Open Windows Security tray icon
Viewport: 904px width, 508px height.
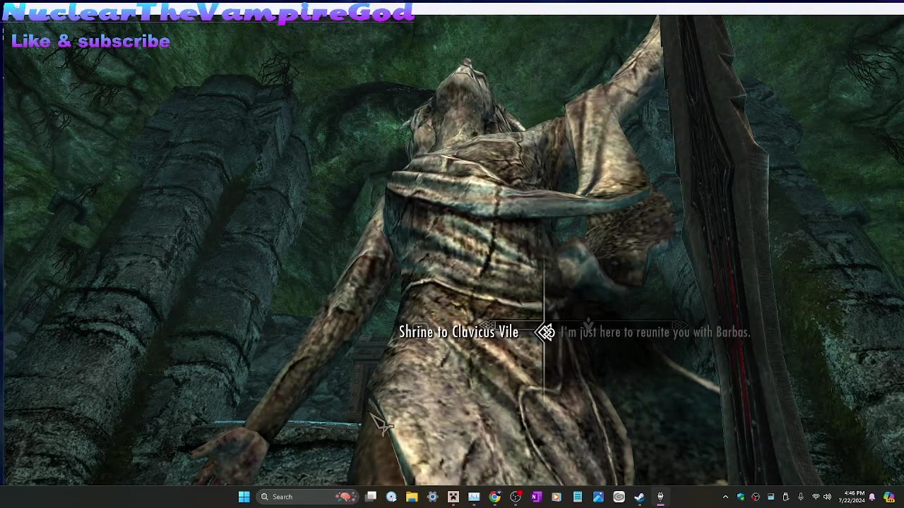pyautogui.click(x=741, y=497)
